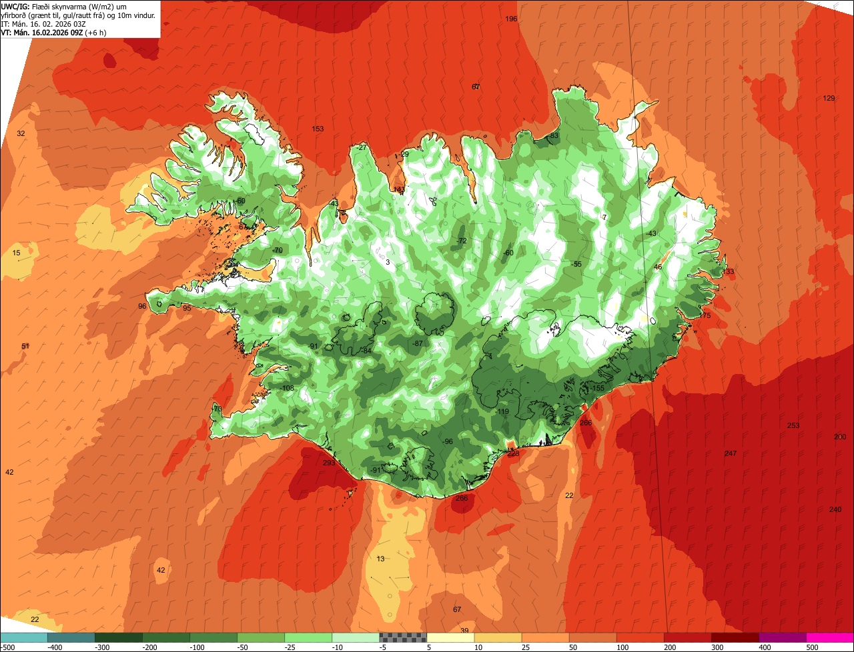Click the '-55' value in the eastern highlands
This screenshot has width=854, height=652.
pos(576,265)
